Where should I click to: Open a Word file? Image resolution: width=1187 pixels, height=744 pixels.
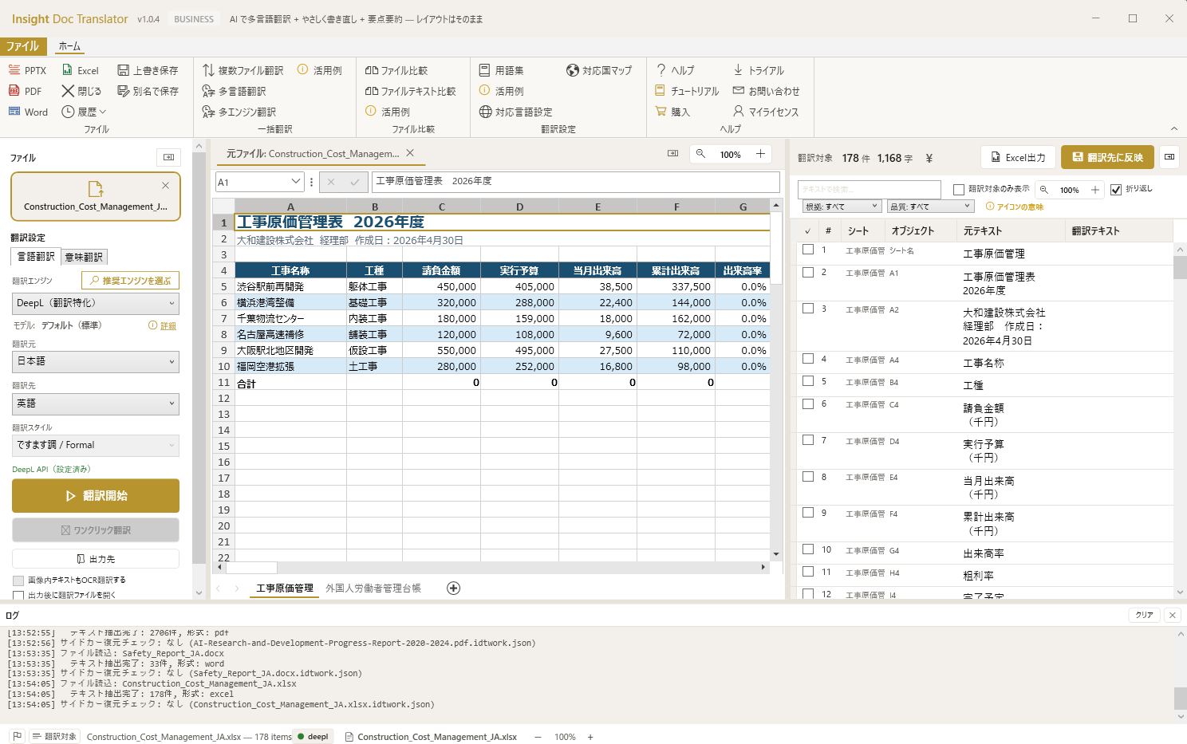point(28,112)
